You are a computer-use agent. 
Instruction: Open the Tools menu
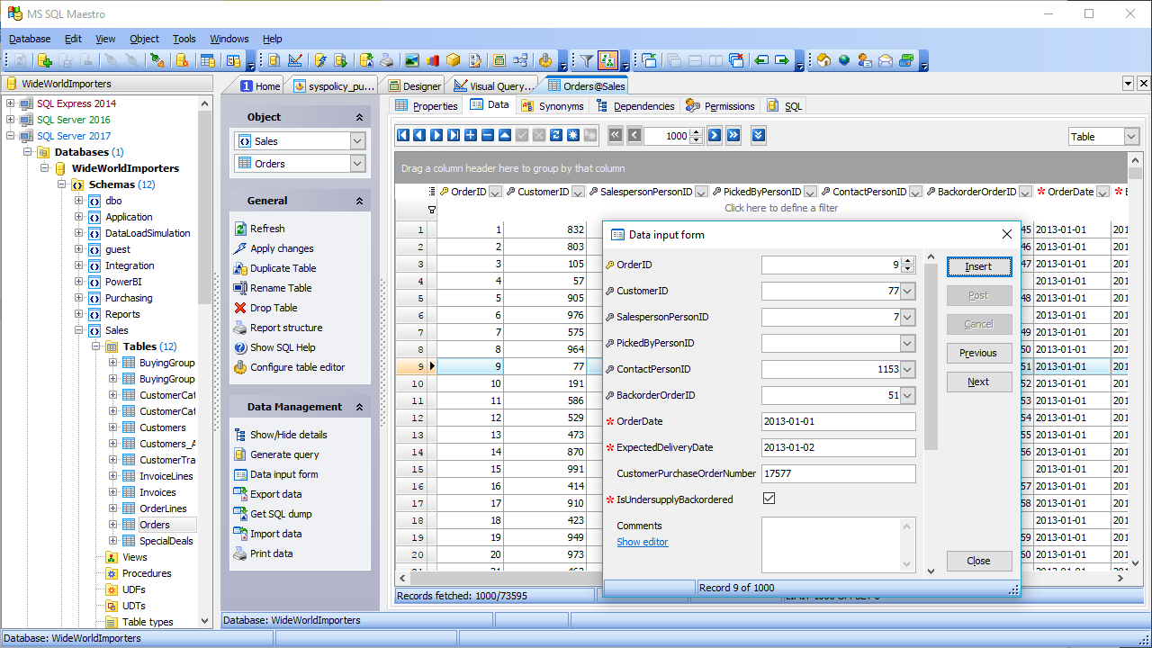(x=184, y=39)
